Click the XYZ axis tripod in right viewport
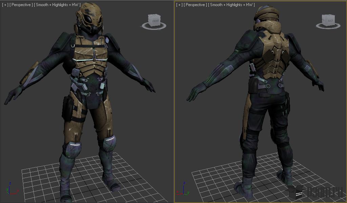Viewport: 347px width, 203px height. (183, 189)
